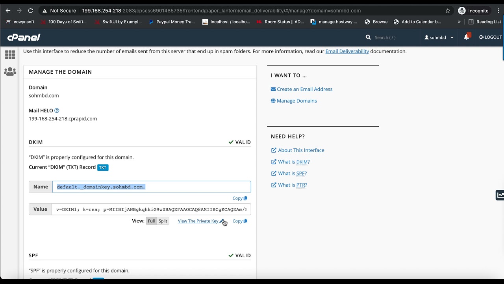Open the Reading List
The width and height of the screenshot is (504, 284).
click(x=485, y=22)
